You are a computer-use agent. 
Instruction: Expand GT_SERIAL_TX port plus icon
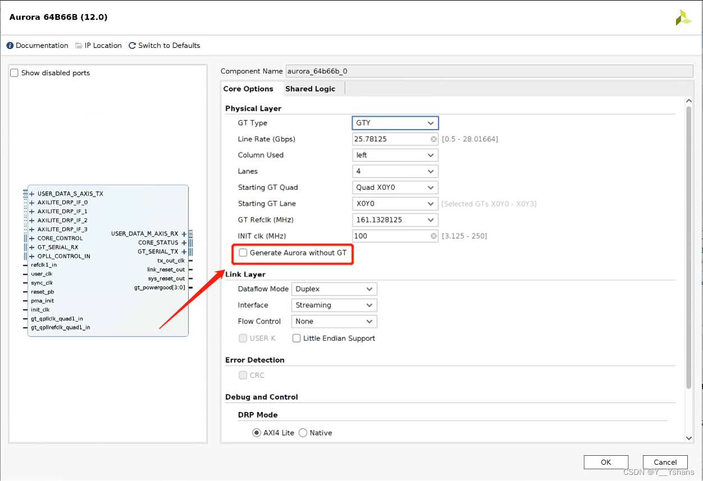(x=184, y=252)
